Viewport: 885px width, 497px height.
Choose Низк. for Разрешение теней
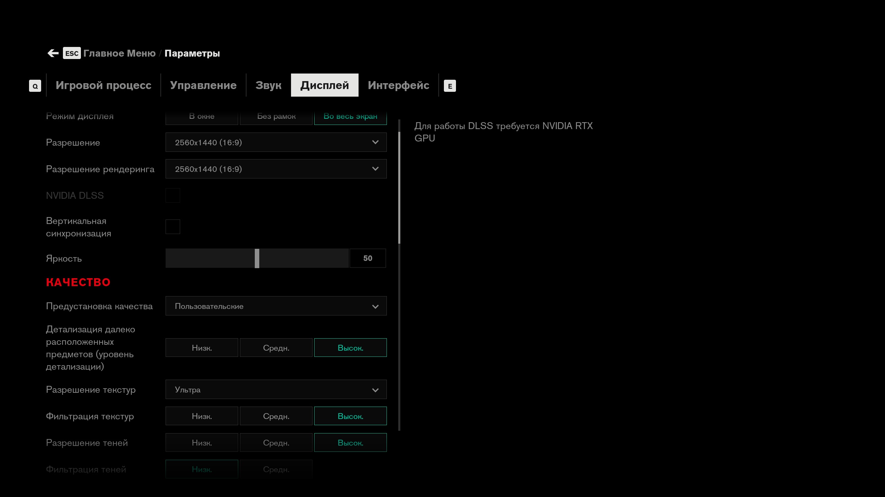pos(202,443)
